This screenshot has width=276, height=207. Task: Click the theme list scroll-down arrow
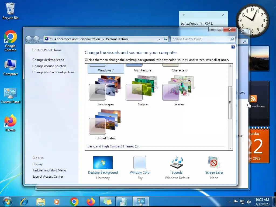[x=230, y=148]
